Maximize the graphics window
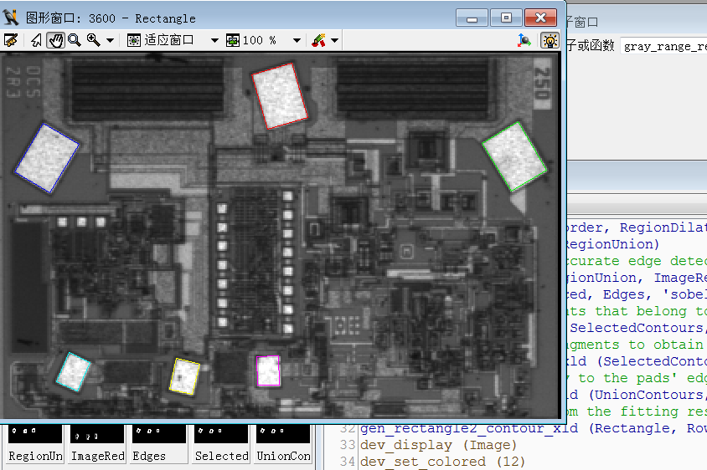Viewport: 707px width, 470px height. pos(506,18)
